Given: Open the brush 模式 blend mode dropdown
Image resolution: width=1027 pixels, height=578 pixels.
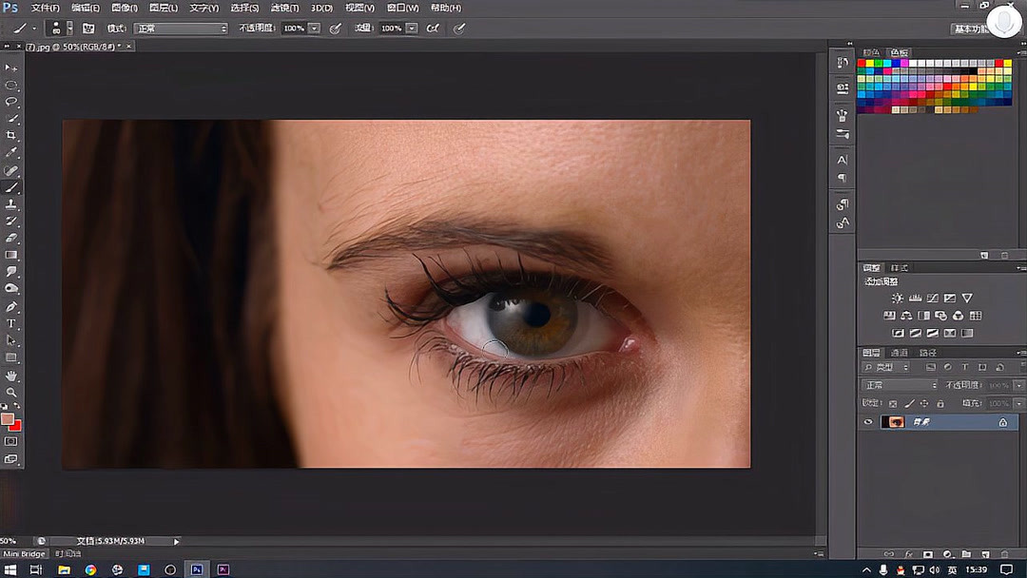Looking at the screenshot, I should 181,29.
